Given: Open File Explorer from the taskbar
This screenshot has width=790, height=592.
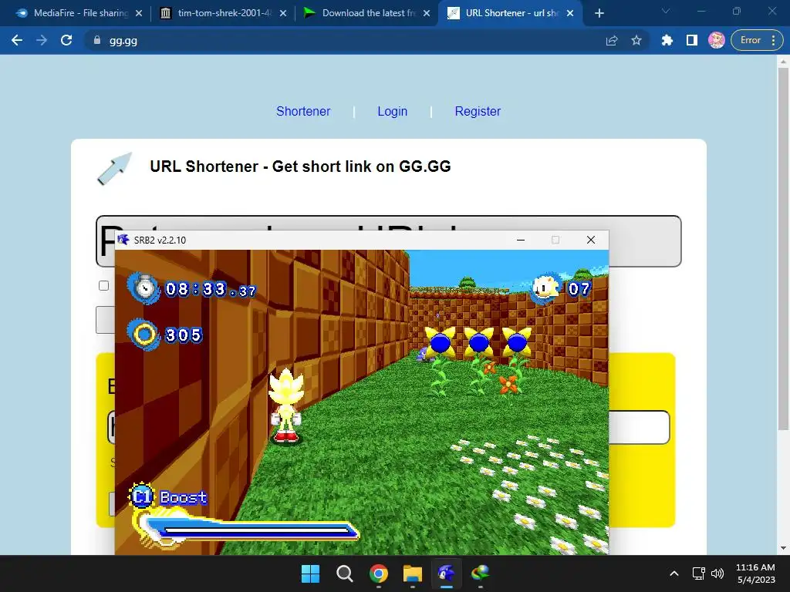Looking at the screenshot, I should click(412, 573).
